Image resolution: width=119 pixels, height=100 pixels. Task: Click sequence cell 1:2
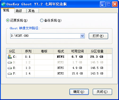(28, 62)
